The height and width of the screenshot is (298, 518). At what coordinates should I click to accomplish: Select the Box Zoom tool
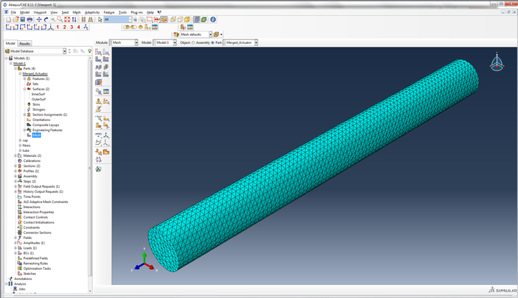tap(60, 20)
